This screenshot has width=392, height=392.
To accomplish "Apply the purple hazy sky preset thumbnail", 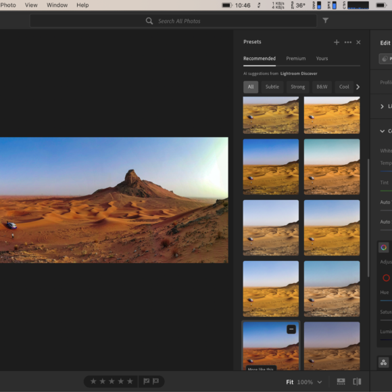I will (x=332, y=346).
